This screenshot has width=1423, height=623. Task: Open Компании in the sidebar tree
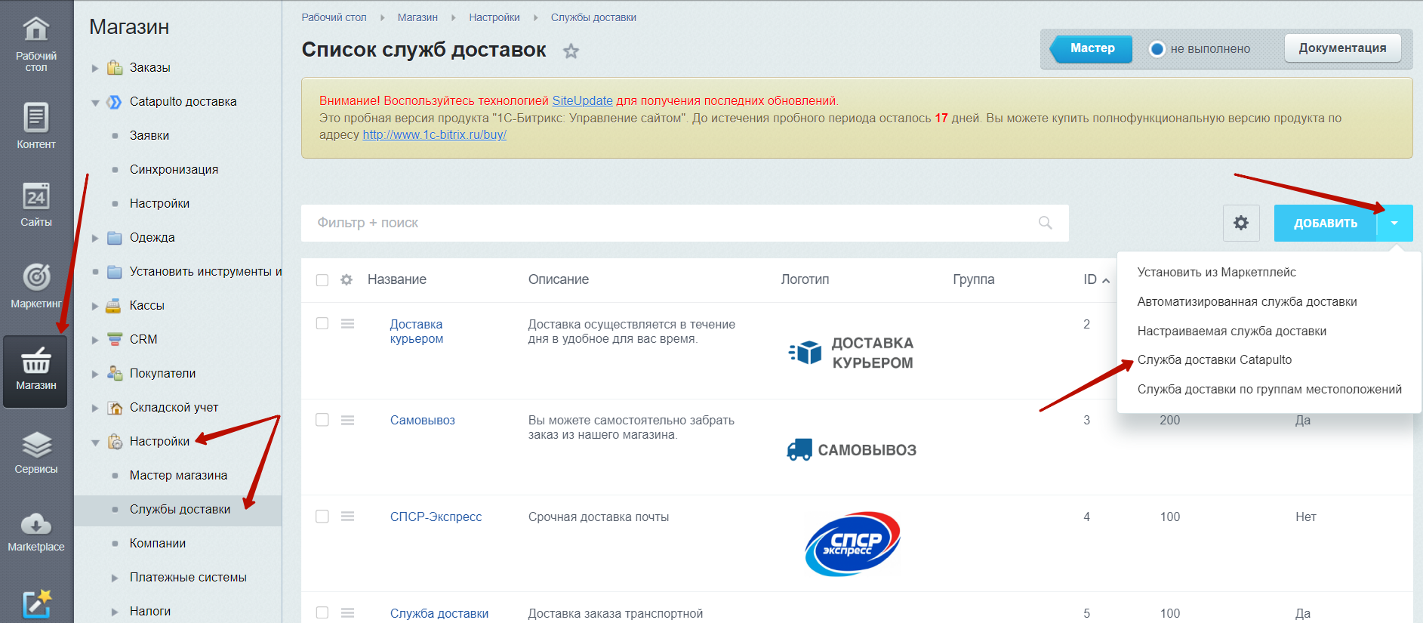coord(157,543)
